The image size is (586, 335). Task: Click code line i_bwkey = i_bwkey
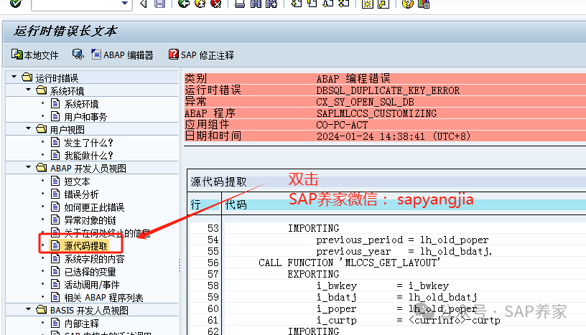coord(382,286)
